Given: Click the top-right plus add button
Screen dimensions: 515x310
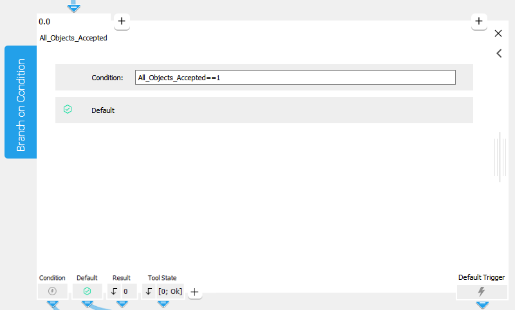Looking at the screenshot, I should pos(479,22).
